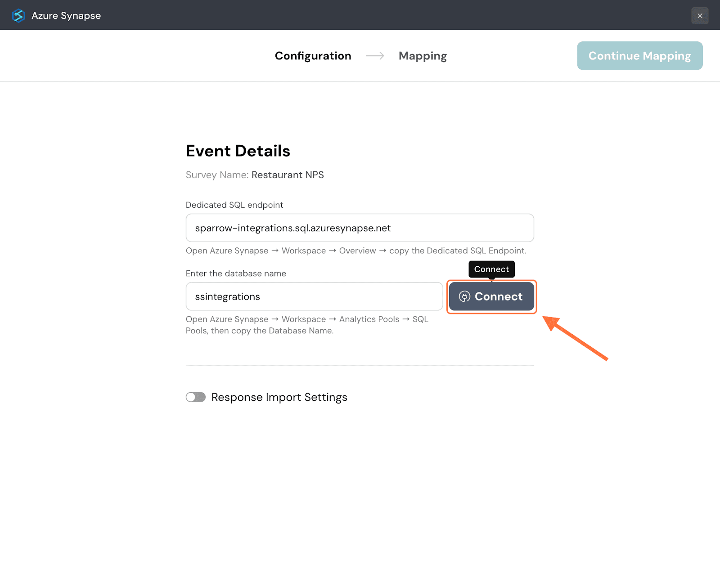Click the Event Details heading

(x=238, y=151)
